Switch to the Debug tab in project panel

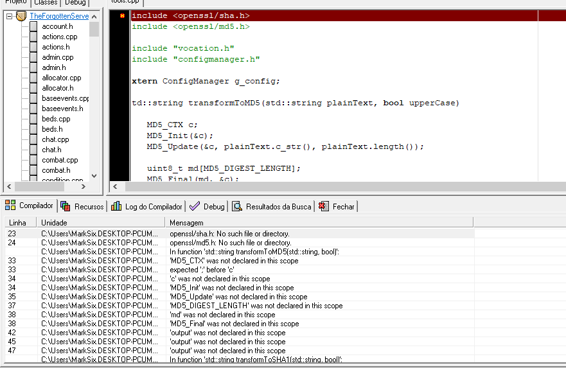[x=75, y=3]
